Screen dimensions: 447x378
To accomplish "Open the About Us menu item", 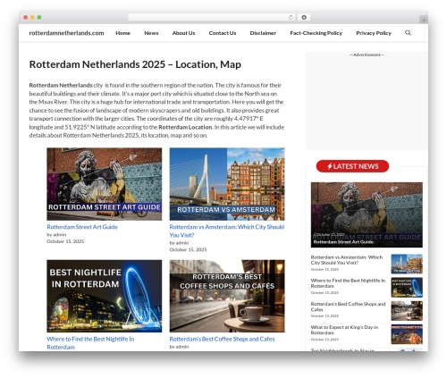I will click(x=183, y=33).
